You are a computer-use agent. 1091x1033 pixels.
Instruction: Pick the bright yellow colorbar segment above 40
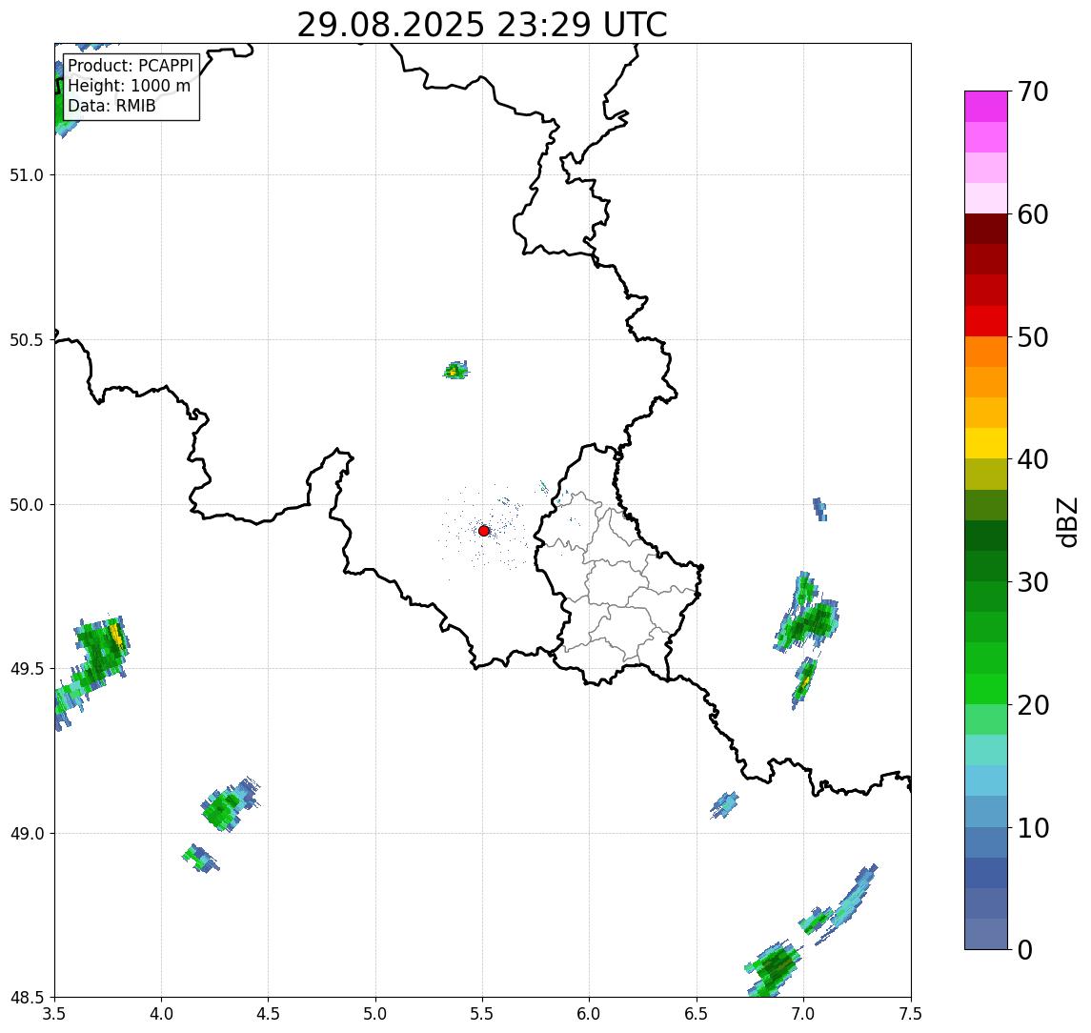click(986, 443)
